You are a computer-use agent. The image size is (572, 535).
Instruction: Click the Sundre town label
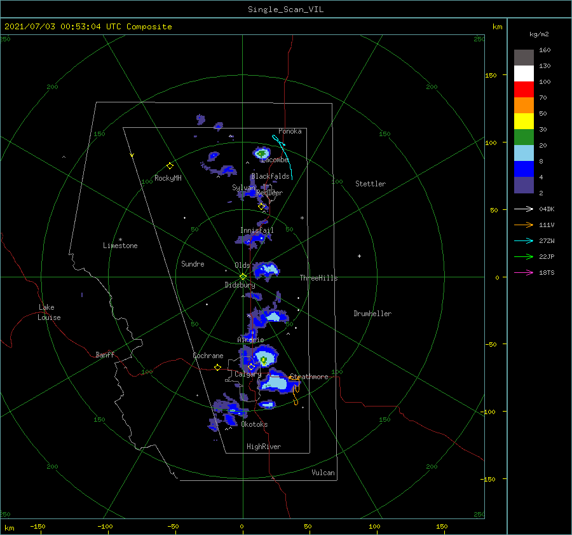pos(193,264)
